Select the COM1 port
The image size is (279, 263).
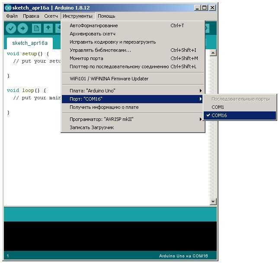coord(240,108)
